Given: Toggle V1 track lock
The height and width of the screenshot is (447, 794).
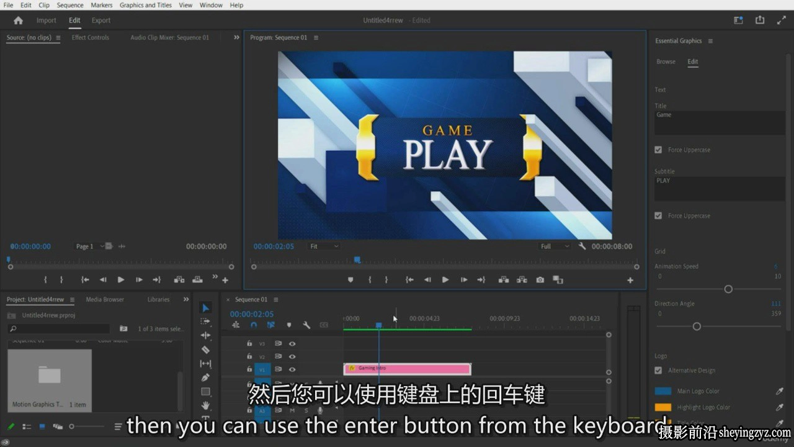Looking at the screenshot, I should (249, 369).
